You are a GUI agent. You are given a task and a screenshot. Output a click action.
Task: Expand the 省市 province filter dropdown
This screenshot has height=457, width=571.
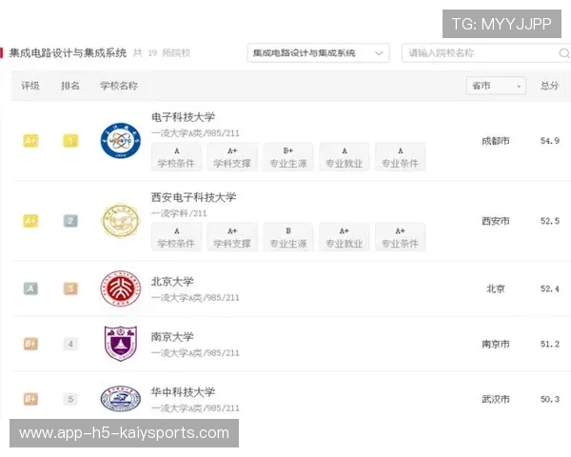pyautogui.click(x=496, y=86)
